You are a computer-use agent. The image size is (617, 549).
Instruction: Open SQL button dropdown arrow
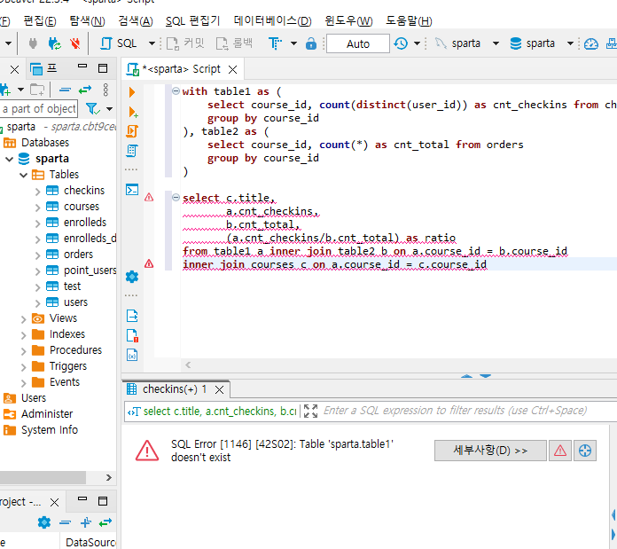point(152,43)
